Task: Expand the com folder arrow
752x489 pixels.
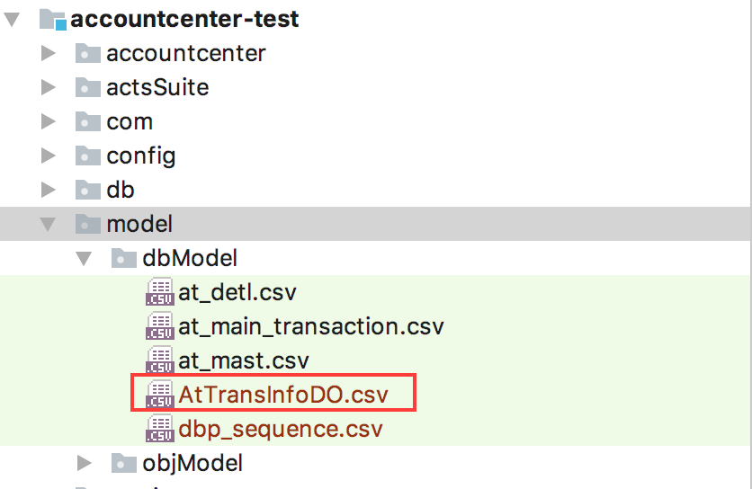Action: pos(48,121)
